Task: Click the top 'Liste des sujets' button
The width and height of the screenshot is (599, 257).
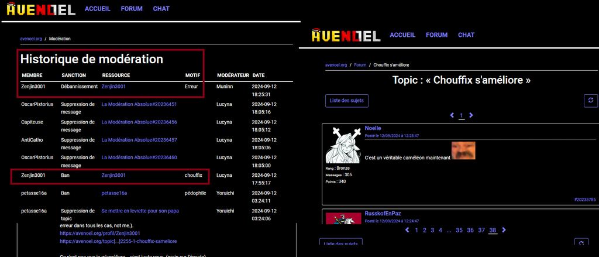Action: pos(347,101)
